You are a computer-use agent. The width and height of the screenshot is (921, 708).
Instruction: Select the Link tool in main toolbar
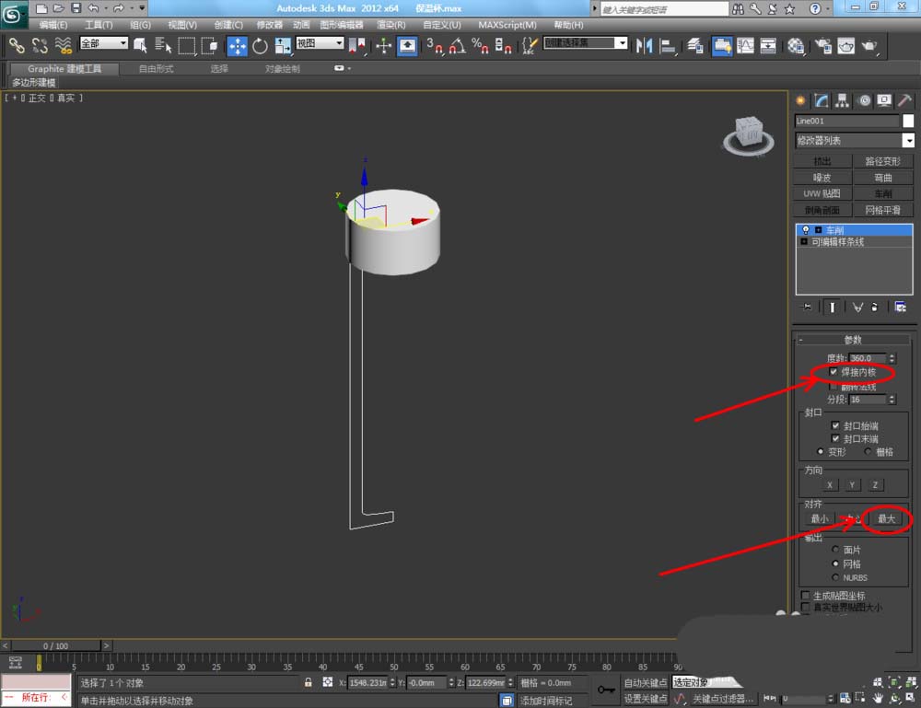click(x=17, y=45)
